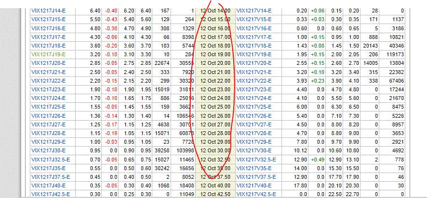Open the VIX1217J16-E call option link
The width and height of the screenshot is (427, 198).
click(49, 28)
